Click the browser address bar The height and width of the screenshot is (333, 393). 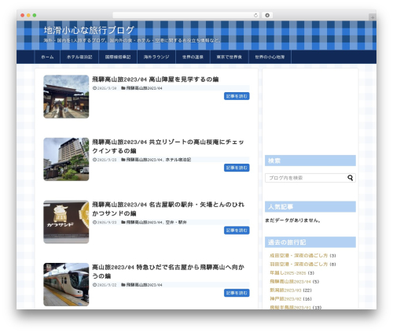[x=186, y=15]
